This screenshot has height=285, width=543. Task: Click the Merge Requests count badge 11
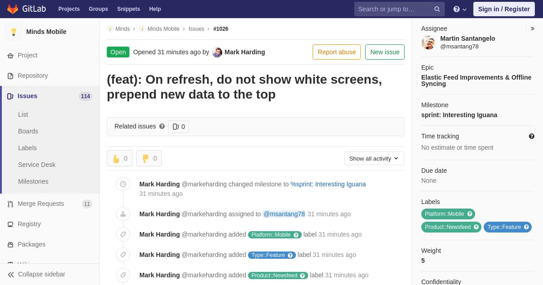click(87, 204)
